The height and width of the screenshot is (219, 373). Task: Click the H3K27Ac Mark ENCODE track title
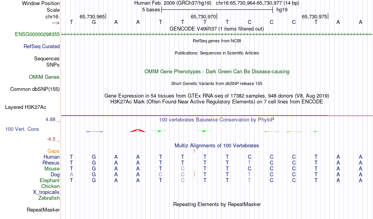pos(217,101)
